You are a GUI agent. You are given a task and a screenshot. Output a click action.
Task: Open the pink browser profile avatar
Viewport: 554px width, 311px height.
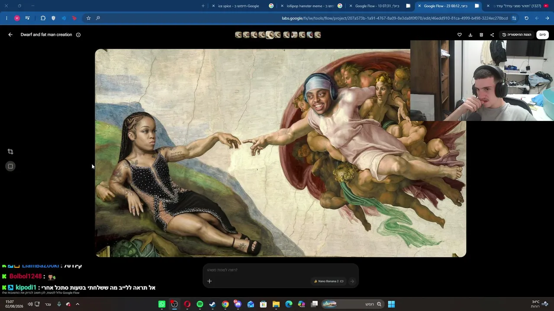[17, 18]
